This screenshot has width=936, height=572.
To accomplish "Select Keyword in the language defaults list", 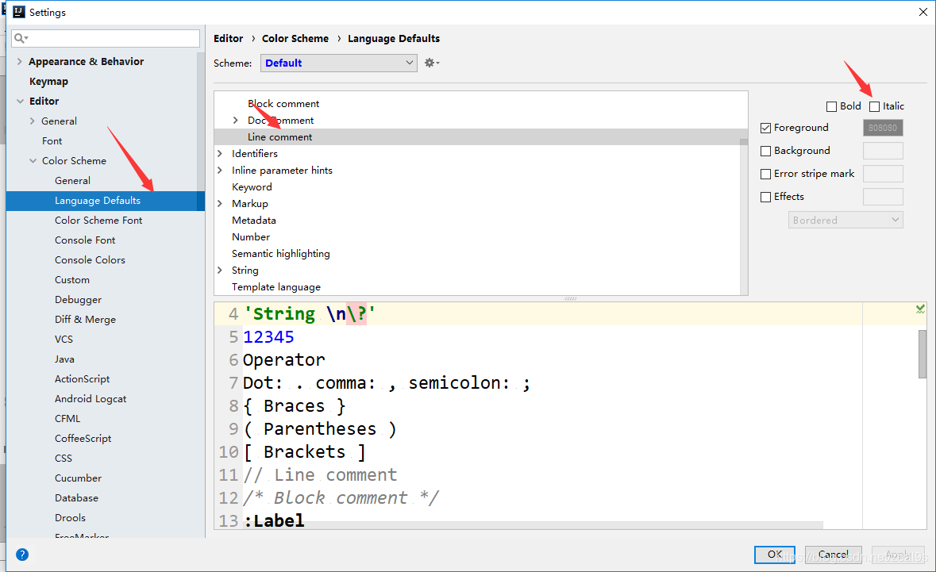I will [252, 187].
